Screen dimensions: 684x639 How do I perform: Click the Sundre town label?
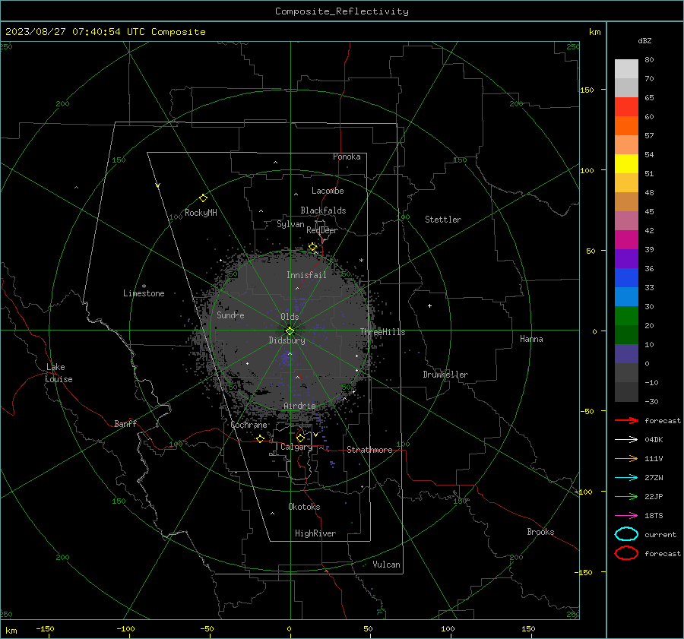pyautogui.click(x=230, y=315)
